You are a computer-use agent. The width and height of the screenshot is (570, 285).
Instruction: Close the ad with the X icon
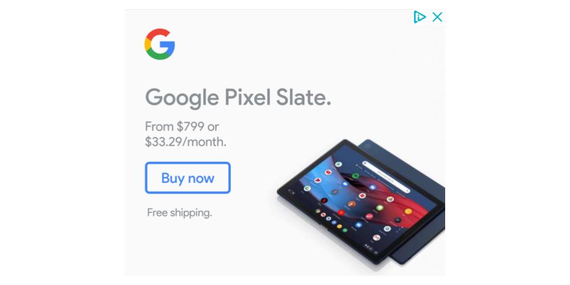(437, 17)
